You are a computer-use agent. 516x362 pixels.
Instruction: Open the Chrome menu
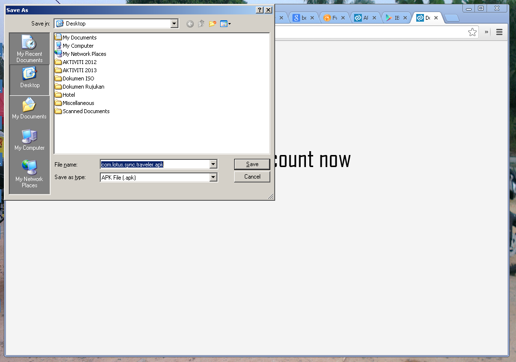pyautogui.click(x=499, y=32)
